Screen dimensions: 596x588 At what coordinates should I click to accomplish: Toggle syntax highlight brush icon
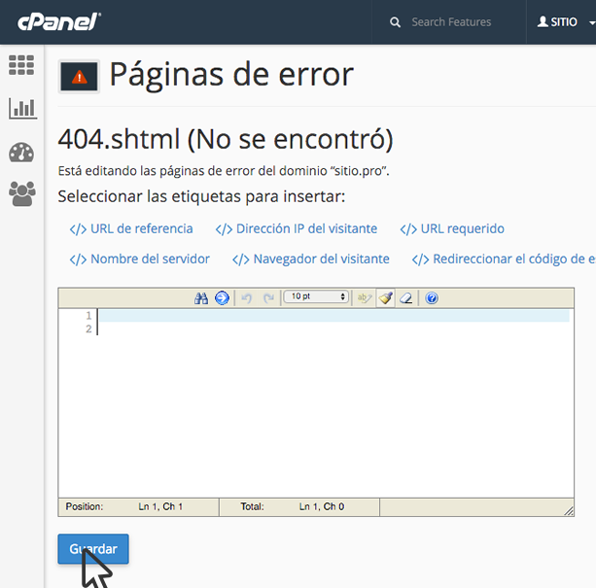pos(386,297)
